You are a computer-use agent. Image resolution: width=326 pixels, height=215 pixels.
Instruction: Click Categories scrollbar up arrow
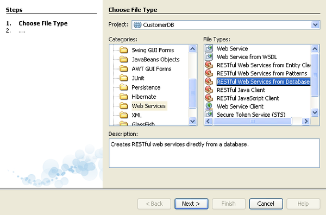coord(192,49)
